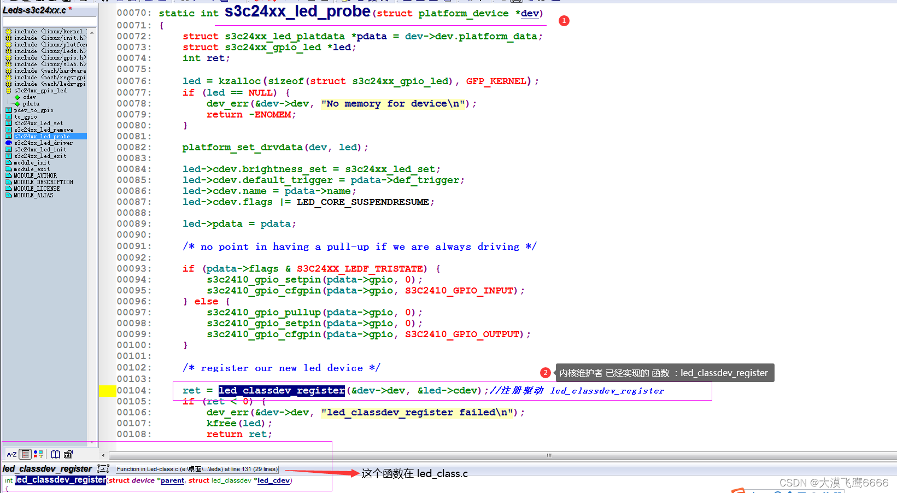The width and height of the screenshot is (897, 493).
Task: Jump to s3c24xx_led_exit in symbol list
Action: pyautogui.click(x=36, y=156)
